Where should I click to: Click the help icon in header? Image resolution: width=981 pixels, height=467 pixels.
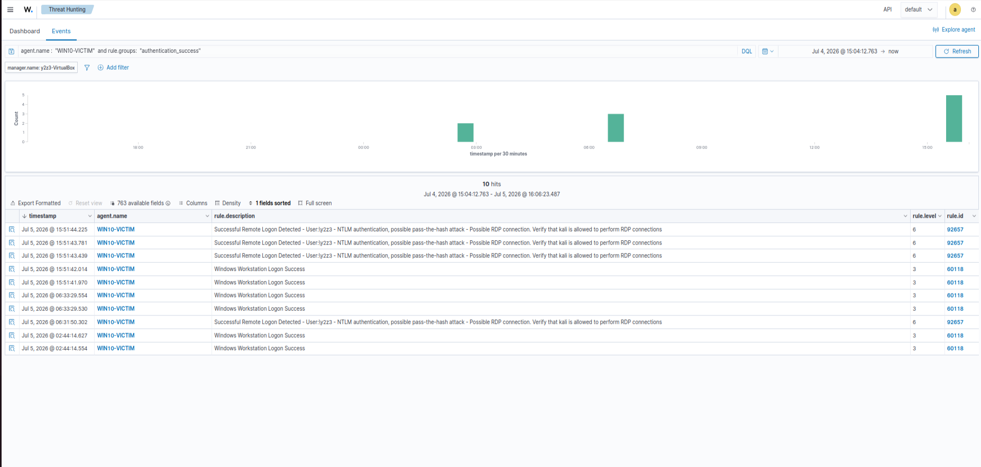pos(973,10)
